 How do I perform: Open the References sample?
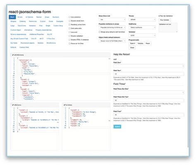[33, 22]
